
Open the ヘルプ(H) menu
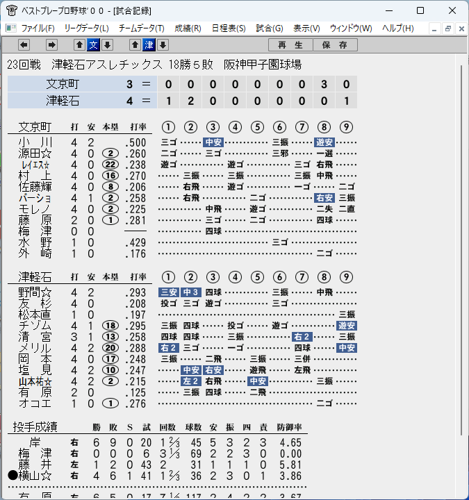[x=398, y=28]
